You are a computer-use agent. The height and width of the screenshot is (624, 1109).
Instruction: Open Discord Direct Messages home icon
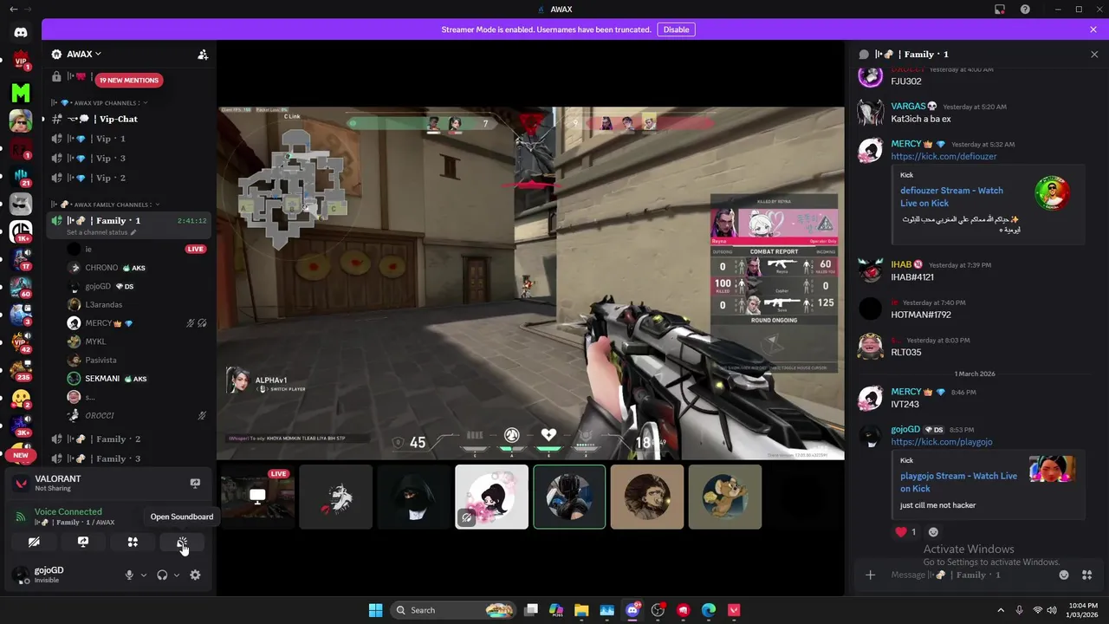click(x=21, y=32)
